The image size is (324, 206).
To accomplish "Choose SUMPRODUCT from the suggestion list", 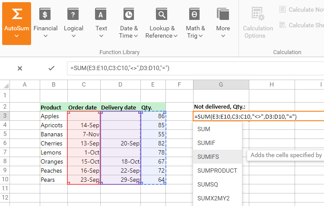I will (217, 171).
